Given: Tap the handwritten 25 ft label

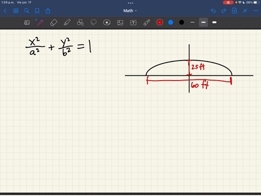Looking at the screenshot, I should pyautogui.click(x=198, y=67).
